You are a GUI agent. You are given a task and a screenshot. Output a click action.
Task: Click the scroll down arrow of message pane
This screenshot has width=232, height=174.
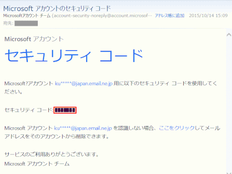coord(229,173)
